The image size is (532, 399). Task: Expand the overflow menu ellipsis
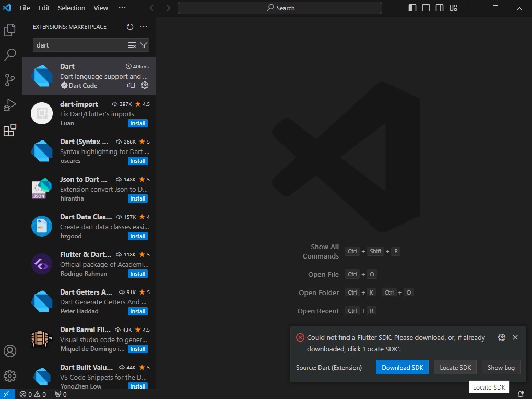(122, 8)
